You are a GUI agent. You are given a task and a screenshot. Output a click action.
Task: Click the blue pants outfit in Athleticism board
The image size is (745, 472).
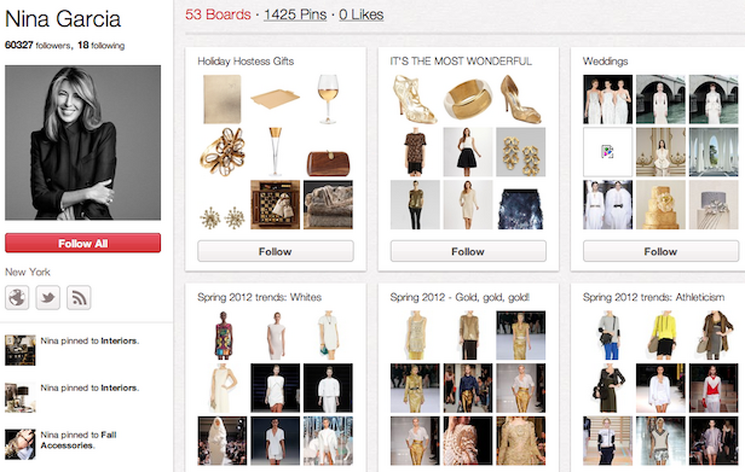pyautogui.click(x=608, y=335)
